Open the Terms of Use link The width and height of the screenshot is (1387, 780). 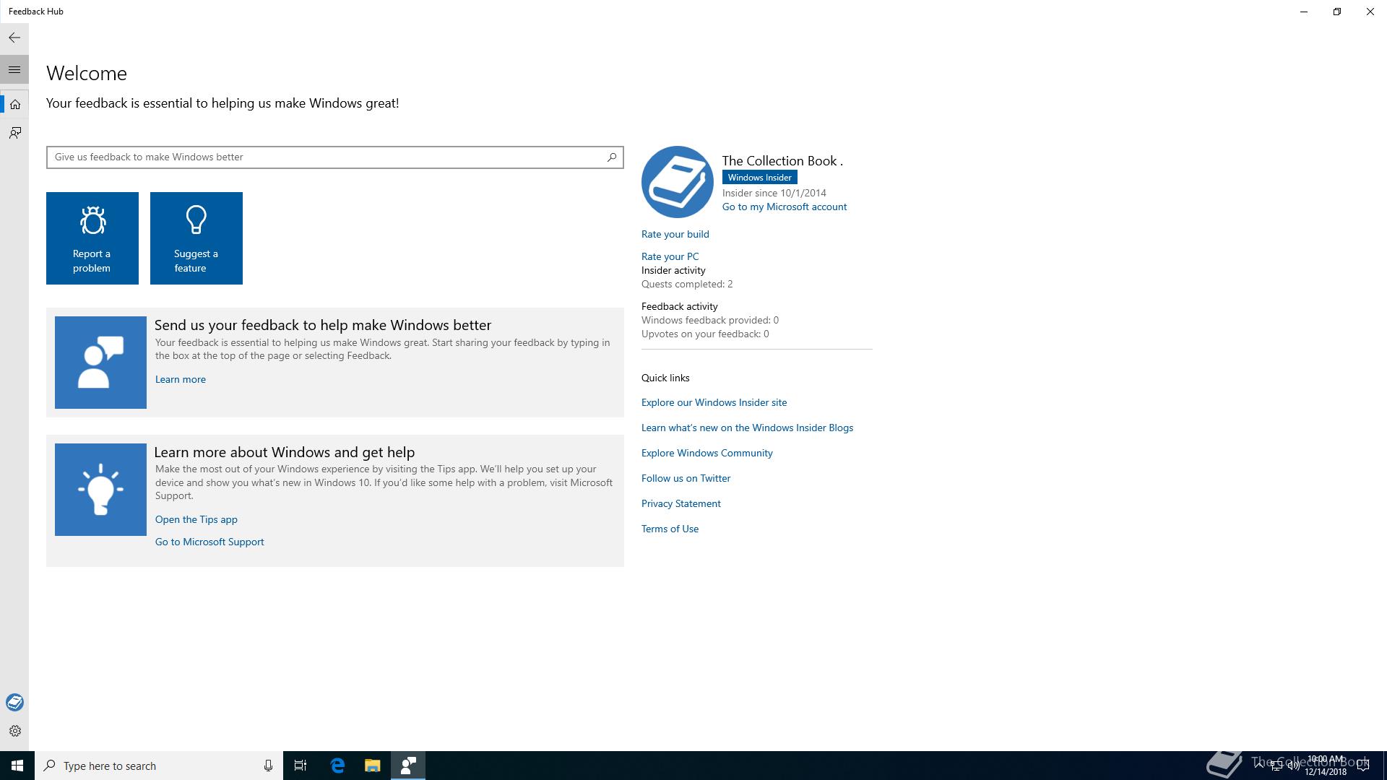pos(670,529)
